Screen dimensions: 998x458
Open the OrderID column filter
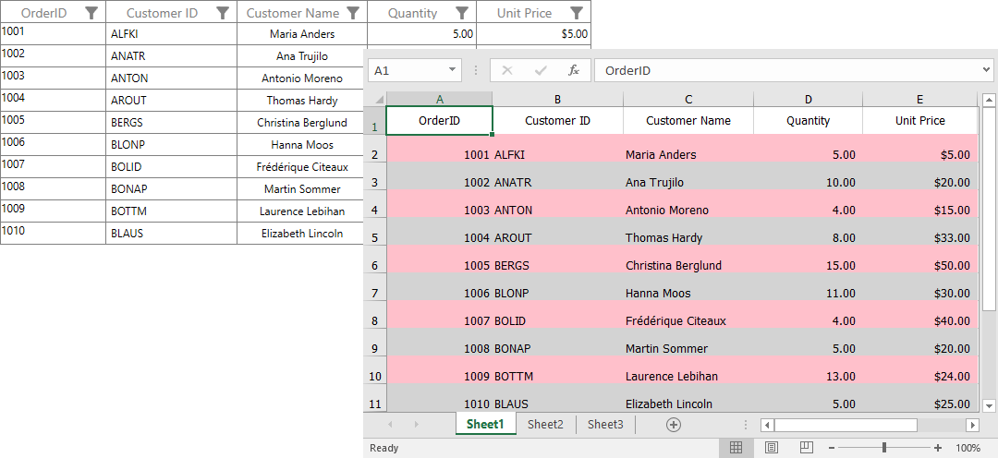(x=91, y=13)
